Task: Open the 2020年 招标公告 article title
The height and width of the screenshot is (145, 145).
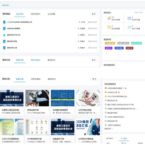Action: point(20,22)
